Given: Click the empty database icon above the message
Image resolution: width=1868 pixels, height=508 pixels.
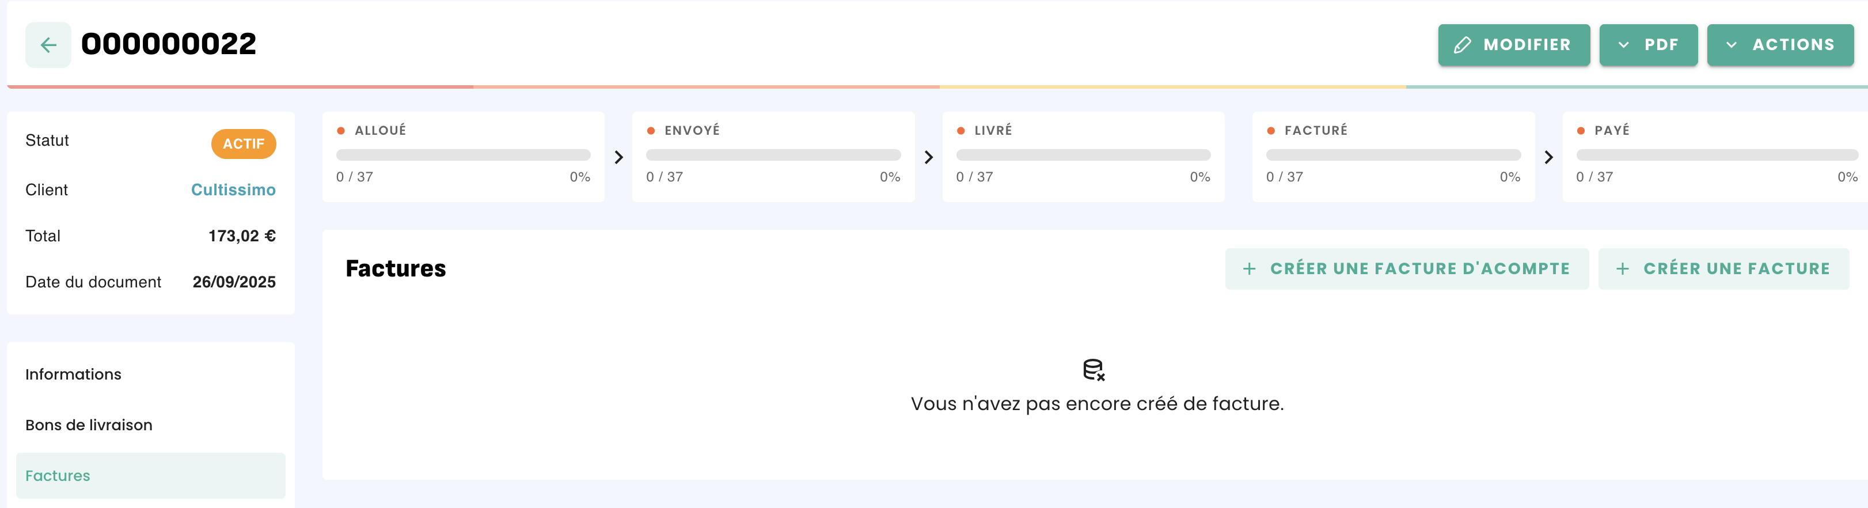Looking at the screenshot, I should coord(1094,369).
